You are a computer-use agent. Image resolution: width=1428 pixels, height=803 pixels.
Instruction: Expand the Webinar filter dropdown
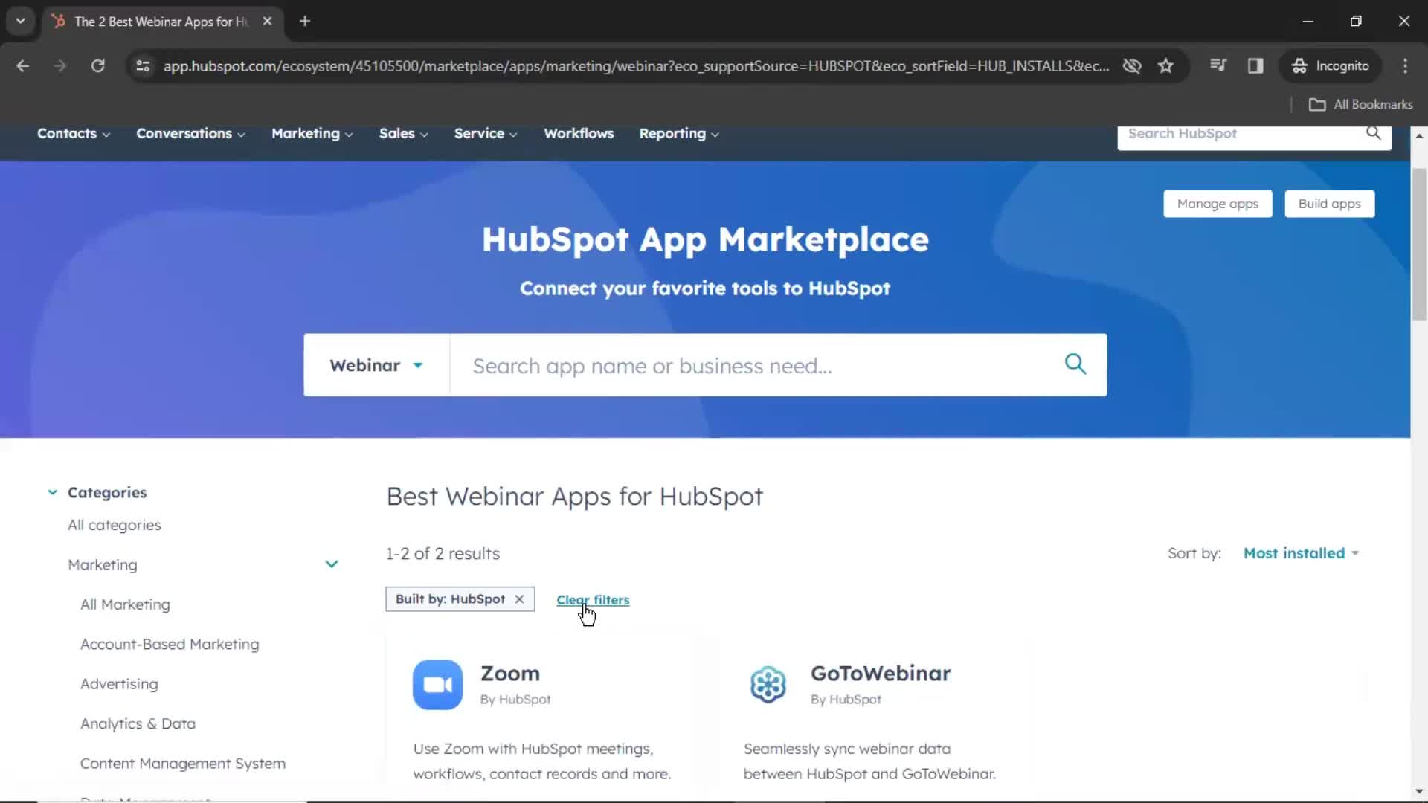[375, 365]
